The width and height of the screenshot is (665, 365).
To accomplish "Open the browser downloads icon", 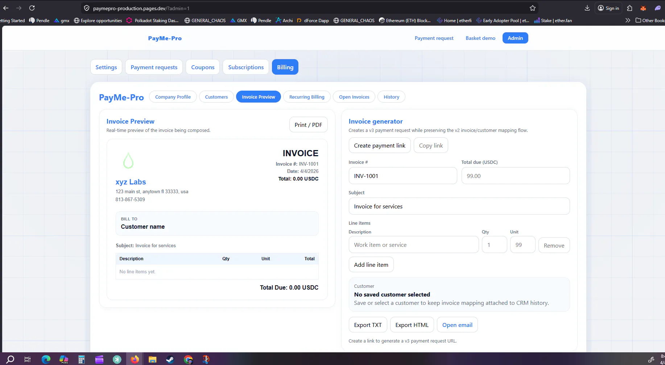I will 587,8.
